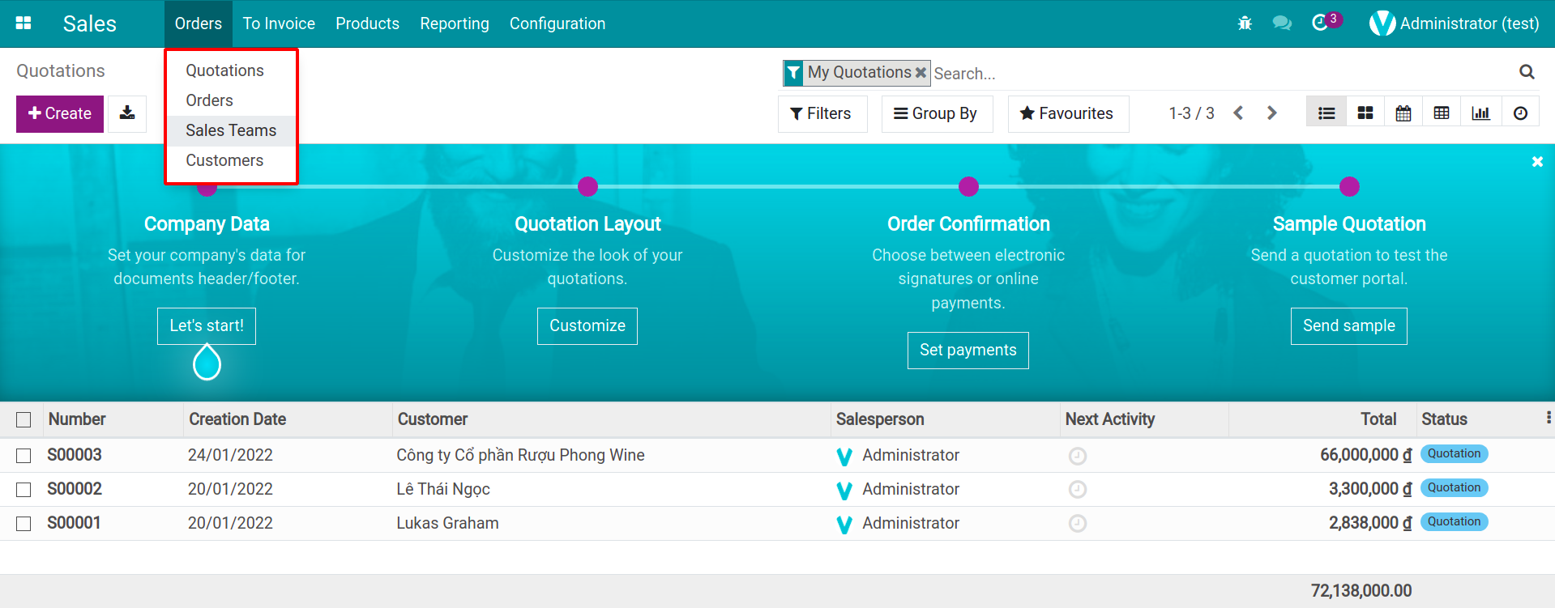1555x608 pixels.
Task: Open the Filters dropdown
Action: 822,113
